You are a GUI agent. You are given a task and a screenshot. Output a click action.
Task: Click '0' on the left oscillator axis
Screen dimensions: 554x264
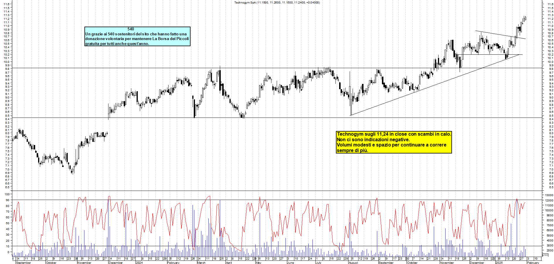pyautogui.click(x=8, y=252)
